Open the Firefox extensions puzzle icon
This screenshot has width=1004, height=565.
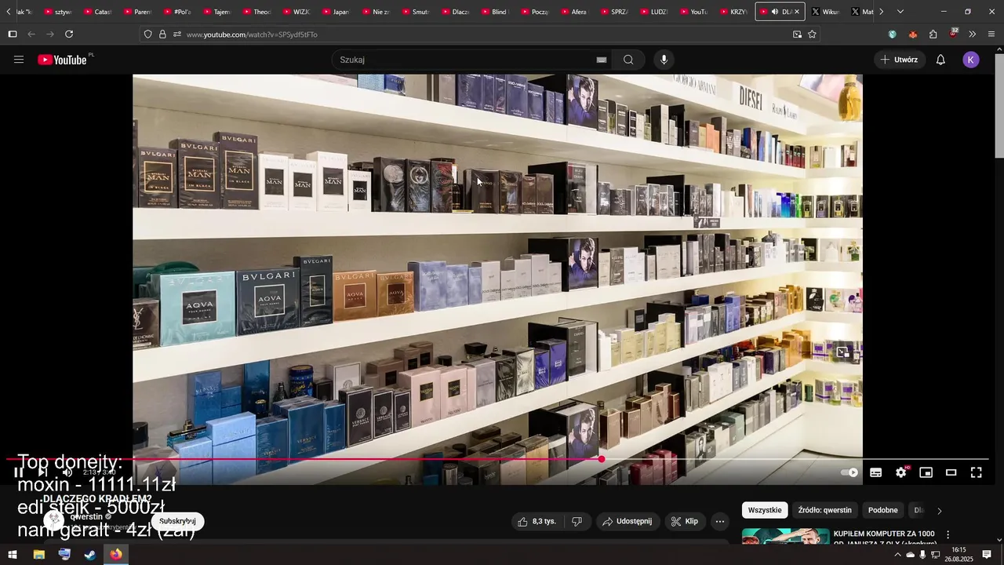click(x=933, y=35)
